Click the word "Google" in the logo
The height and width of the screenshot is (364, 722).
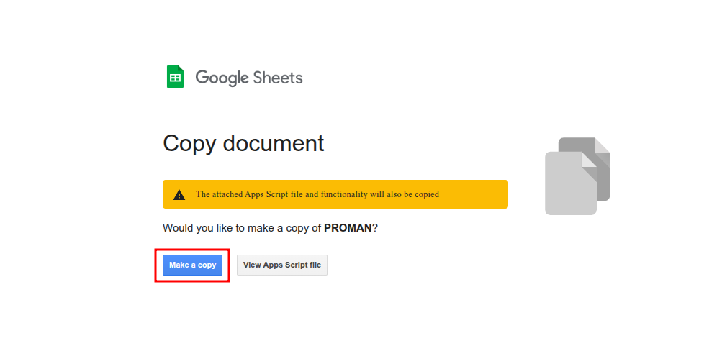221,78
